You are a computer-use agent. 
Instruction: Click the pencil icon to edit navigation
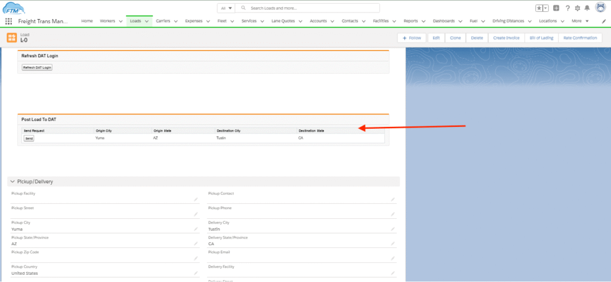(603, 21)
